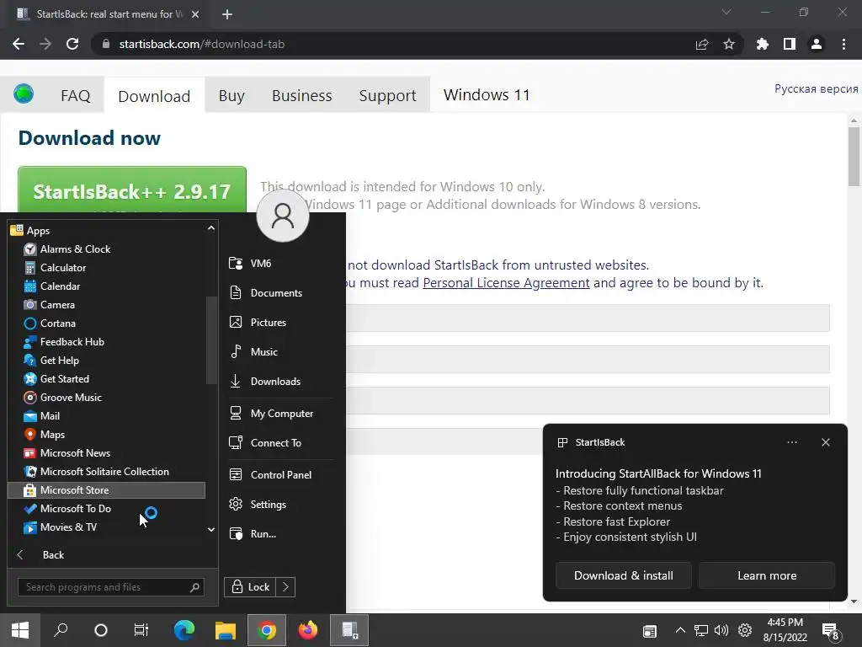Click the Windows Start button
862x647 pixels.
click(x=20, y=630)
